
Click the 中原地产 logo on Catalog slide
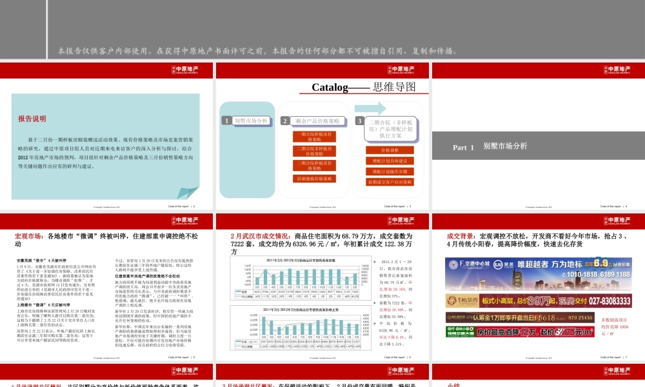click(401, 70)
